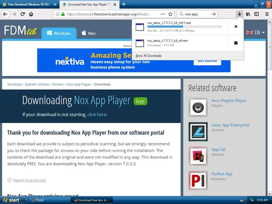272x204 pixels.
Task: Open App.Cat software icon
Action: (x=198, y=156)
